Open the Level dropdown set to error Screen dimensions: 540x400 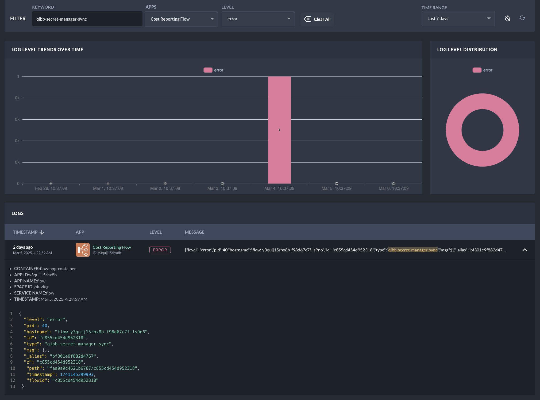point(258,19)
